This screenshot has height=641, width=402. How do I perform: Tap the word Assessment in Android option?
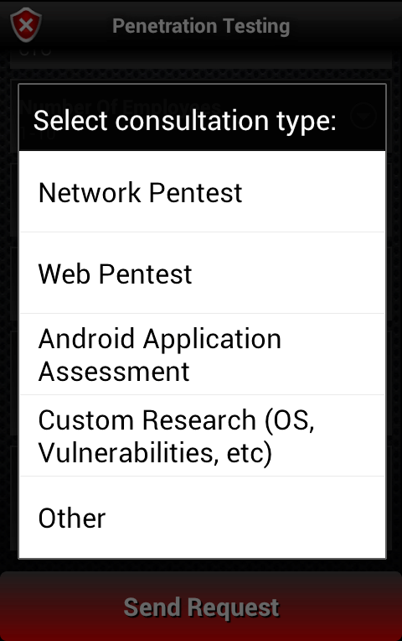point(114,372)
